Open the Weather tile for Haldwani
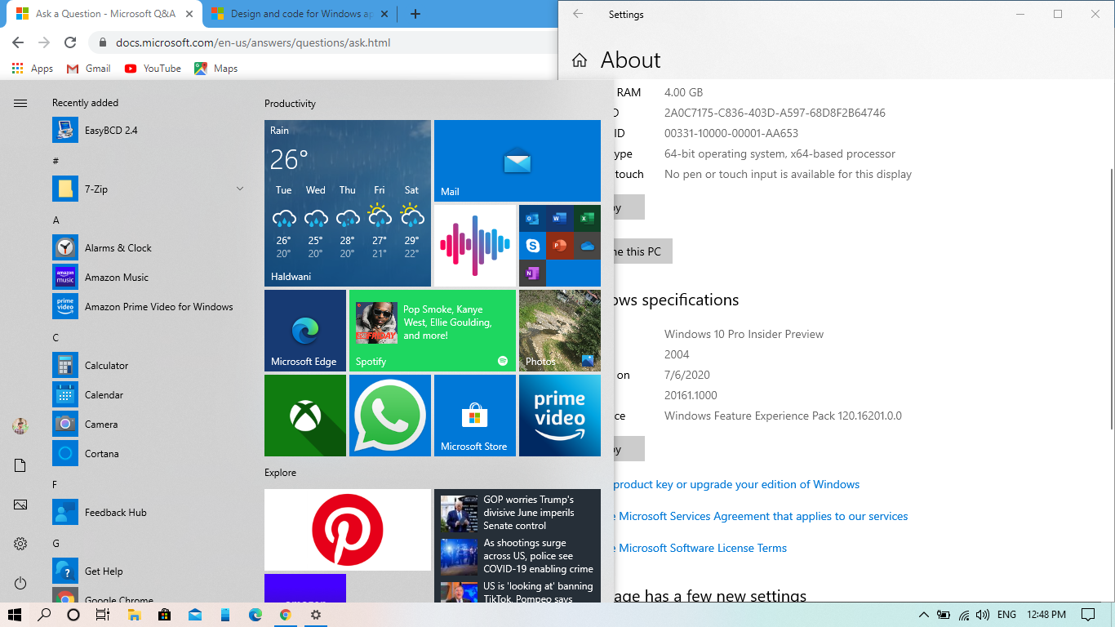This screenshot has height=627, width=1115. (x=348, y=203)
